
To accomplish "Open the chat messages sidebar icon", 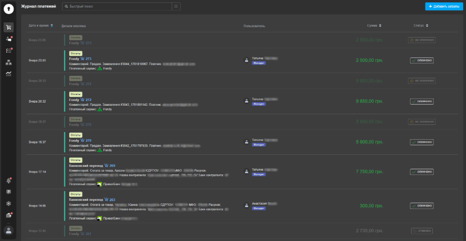I will 8,39.
